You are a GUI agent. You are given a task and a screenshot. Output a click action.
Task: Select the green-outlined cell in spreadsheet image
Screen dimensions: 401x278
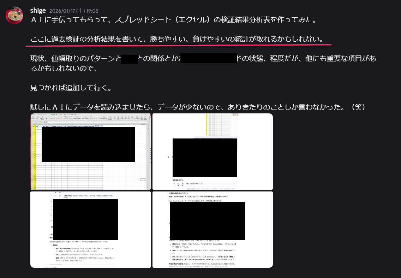pyautogui.click(x=143, y=180)
